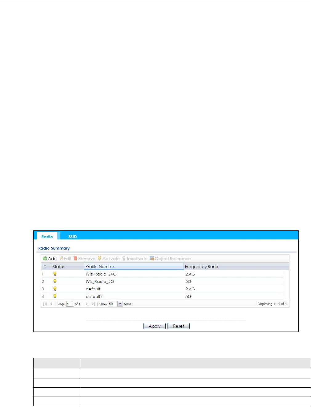Click status bulb of default row
Viewport: 311px width, 420px height.
pyautogui.click(x=55, y=288)
